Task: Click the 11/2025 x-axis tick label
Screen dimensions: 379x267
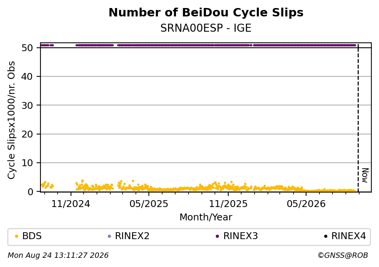Action: 228,204
